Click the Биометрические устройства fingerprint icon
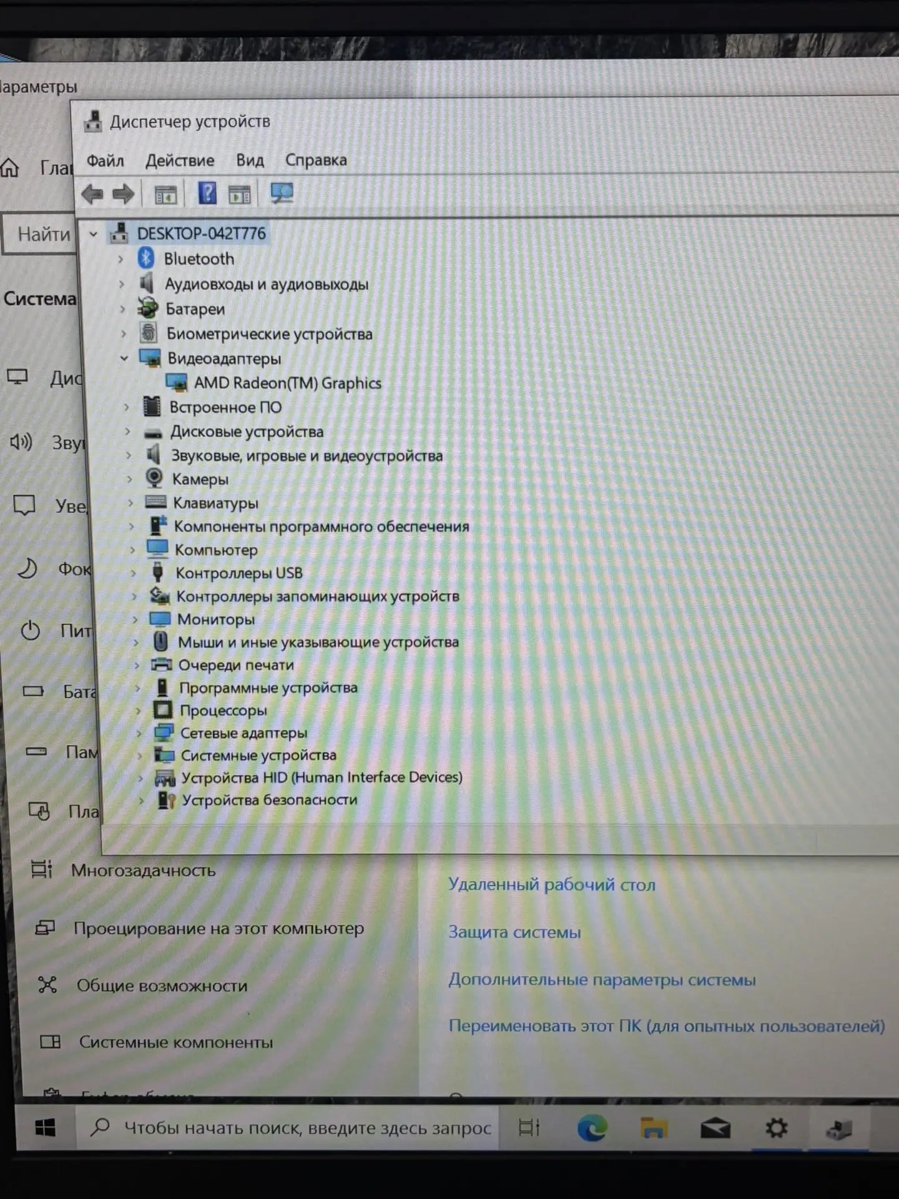Viewport: 899px width, 1199px height. 149,332
